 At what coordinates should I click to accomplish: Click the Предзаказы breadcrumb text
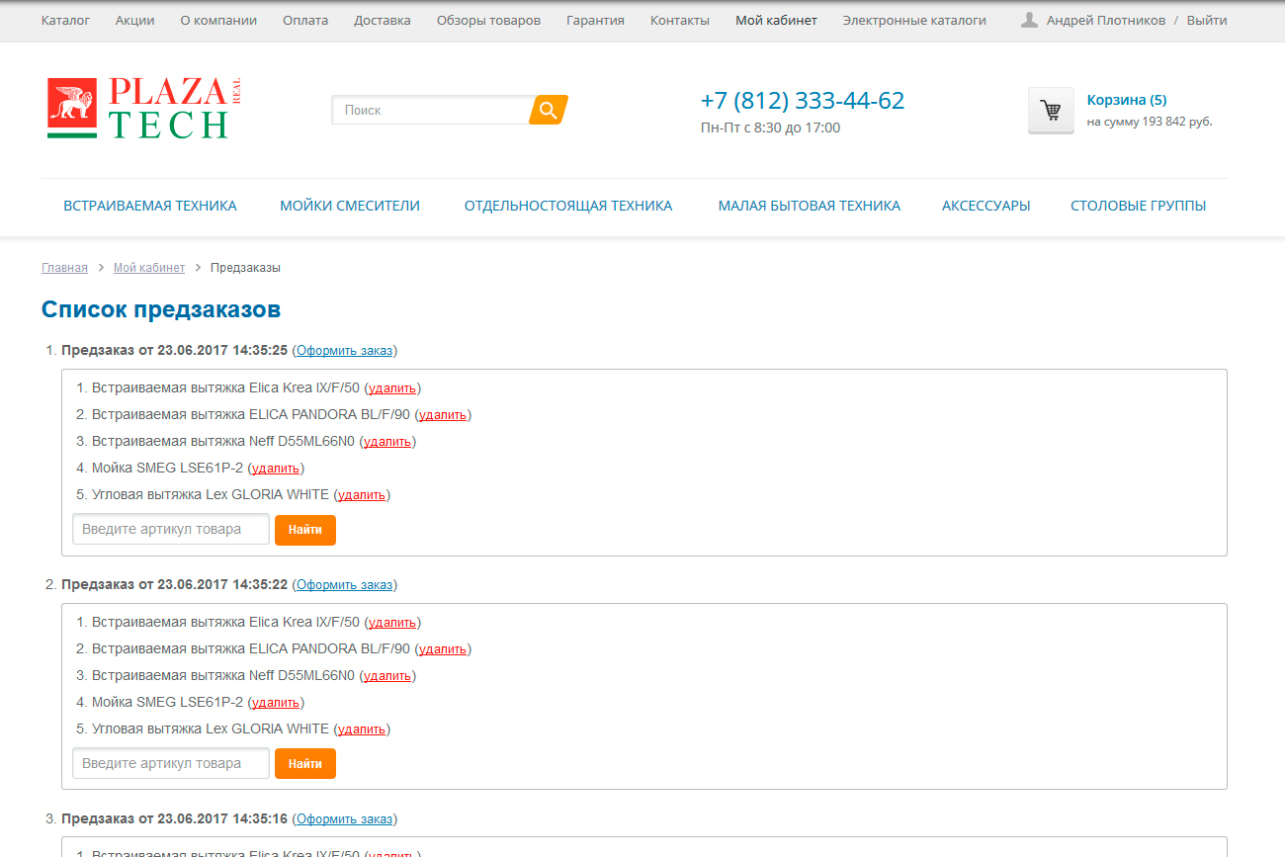pyautogui.click(x=245, y=268)
